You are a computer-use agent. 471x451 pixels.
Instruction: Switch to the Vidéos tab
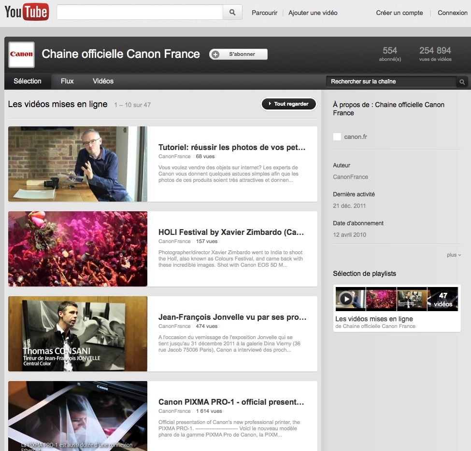tap(102, 81)
